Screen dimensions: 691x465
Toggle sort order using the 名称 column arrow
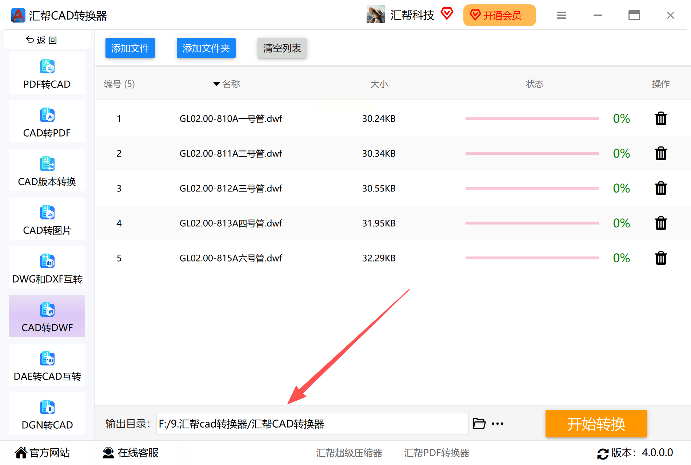pos(217,84)
